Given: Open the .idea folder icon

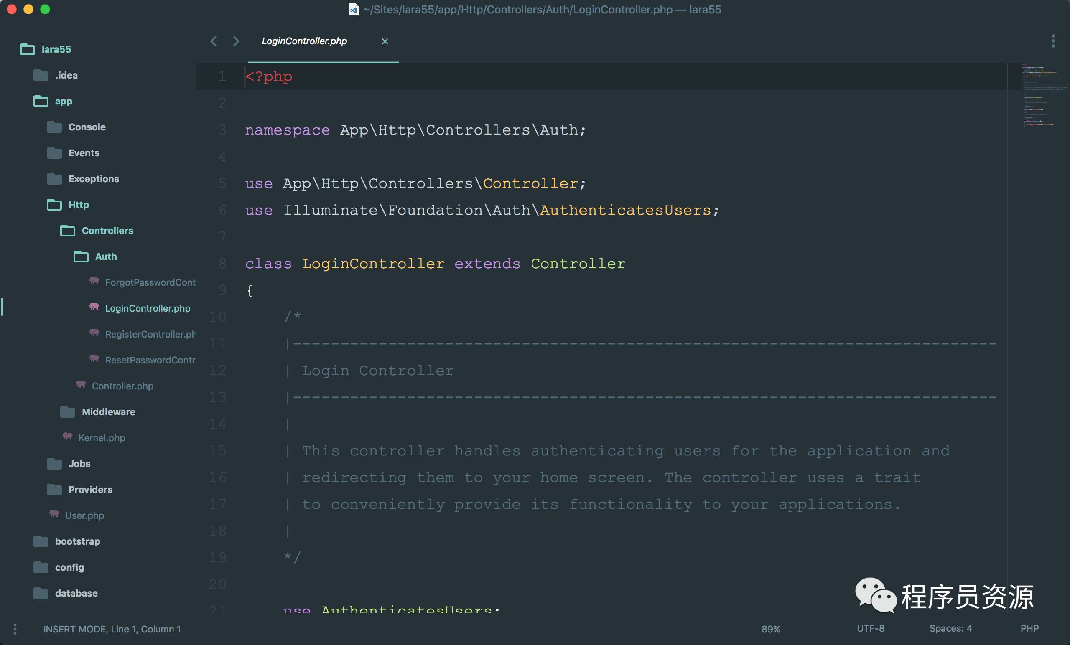Looking at the screenshot, I should tap(41, 76).
